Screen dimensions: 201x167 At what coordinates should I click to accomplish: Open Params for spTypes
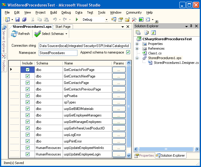(x=119, y=102)
